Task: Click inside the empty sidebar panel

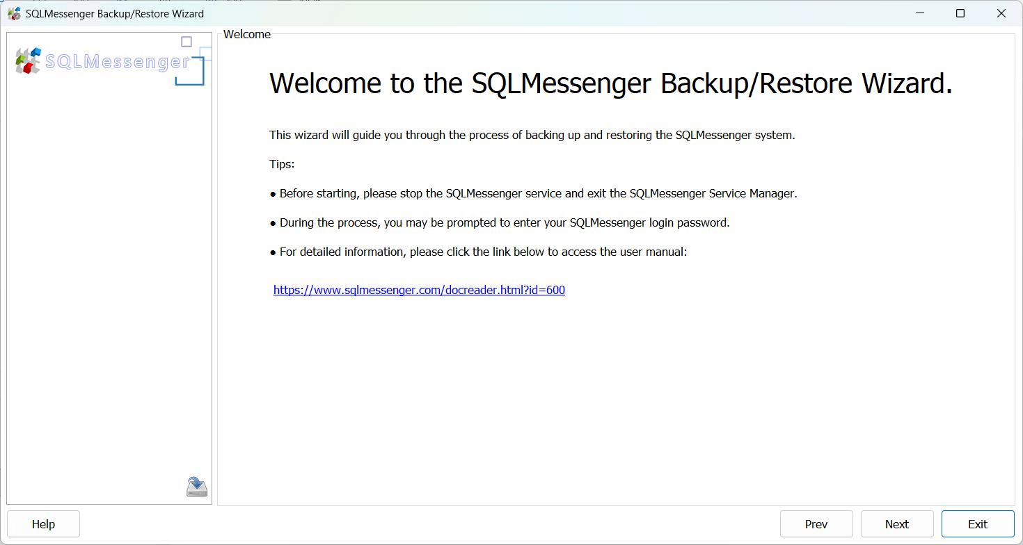Action: (x=108, y=278)
